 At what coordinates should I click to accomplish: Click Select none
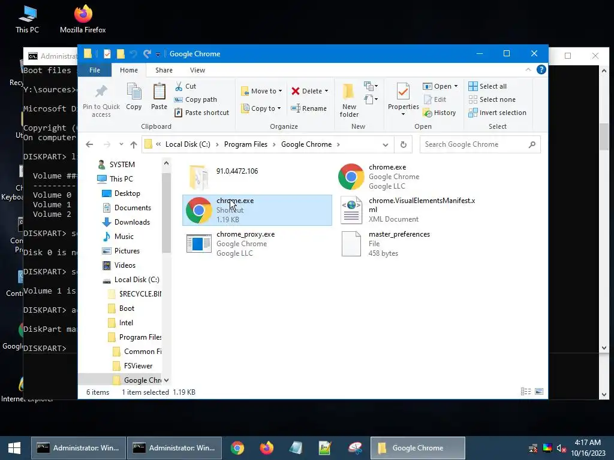492,99
